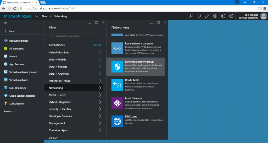
Task: Click Joe Bloggs account avatar
Action: (263, 16)
